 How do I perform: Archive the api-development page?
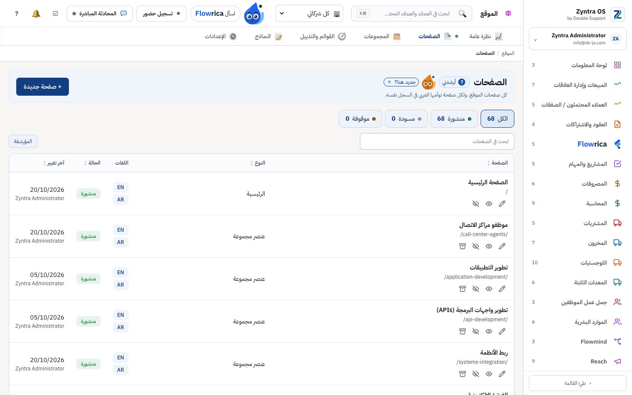[463, 331]
